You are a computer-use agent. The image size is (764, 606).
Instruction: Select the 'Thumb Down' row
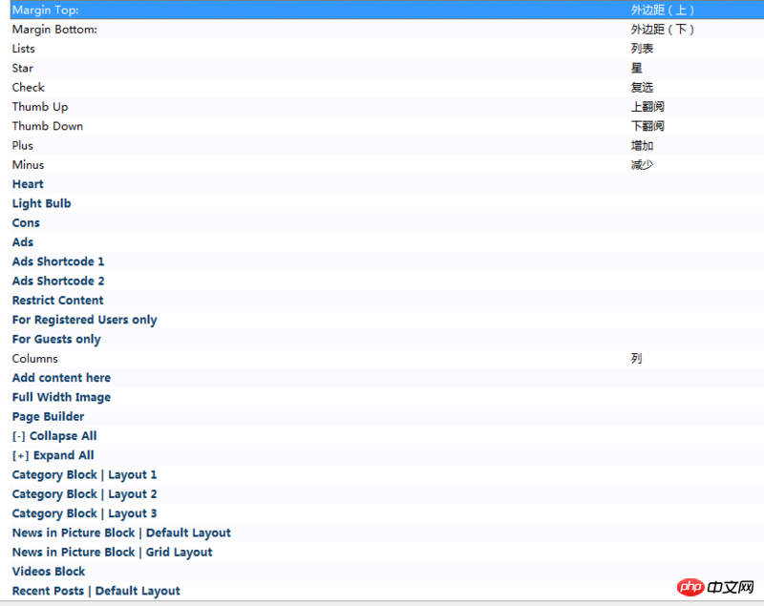[x=387, y=126]
